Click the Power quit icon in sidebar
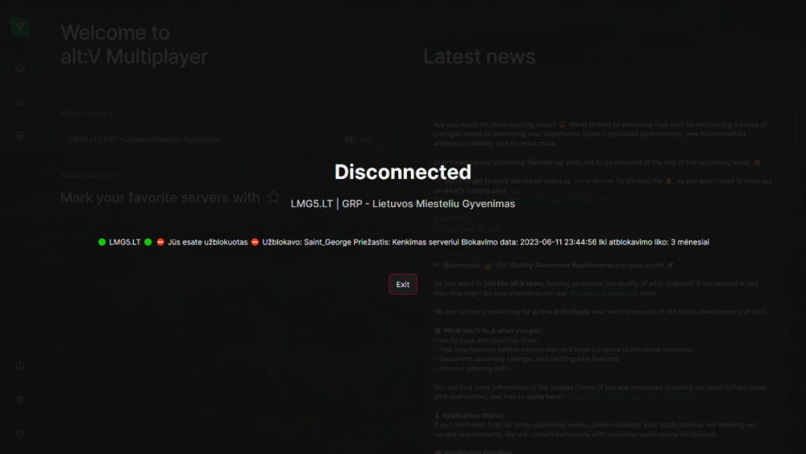This screenshot has width=806, height=454. pyautogui.click(x=20, y=433)
